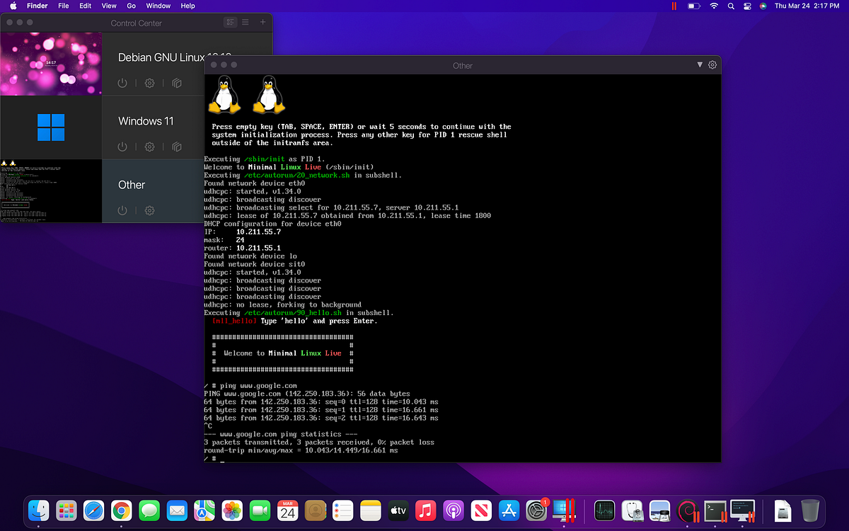
Task: Open the Wi-Fi menu bar icon
Action: coord(714,6)
